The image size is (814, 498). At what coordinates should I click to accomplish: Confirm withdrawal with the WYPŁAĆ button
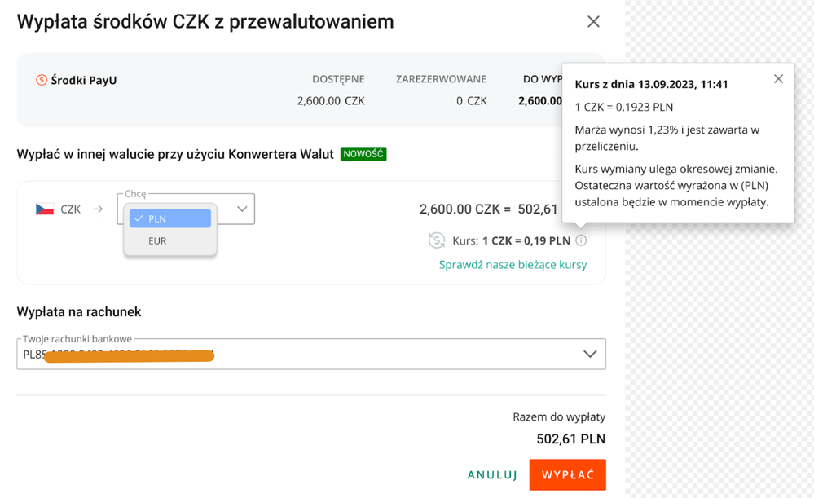pyautogui.click(x=567, y=474)
